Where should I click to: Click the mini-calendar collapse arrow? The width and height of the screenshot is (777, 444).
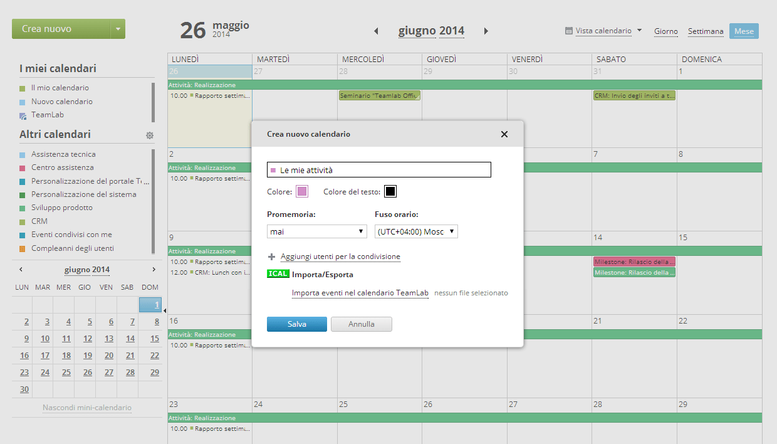click(165, 310)
